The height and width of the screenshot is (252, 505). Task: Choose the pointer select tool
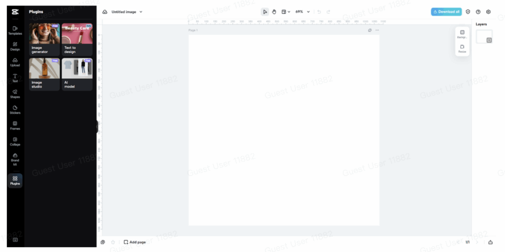(x=265, y=12)
